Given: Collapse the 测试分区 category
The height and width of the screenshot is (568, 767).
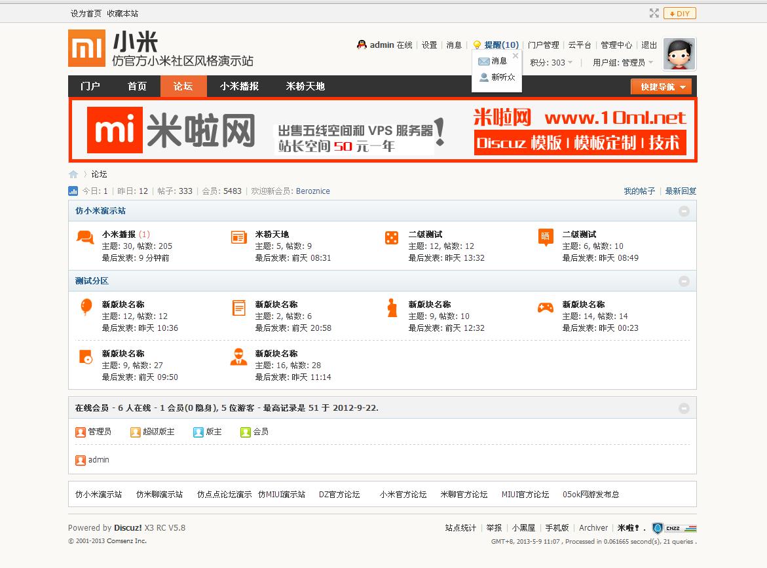Looking at the screenshot, I should tap(684, 281).
